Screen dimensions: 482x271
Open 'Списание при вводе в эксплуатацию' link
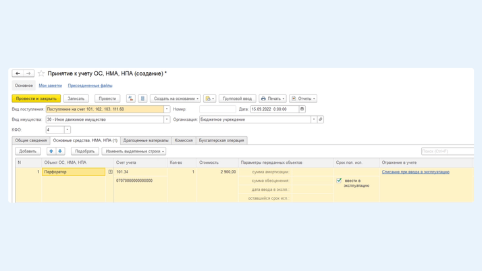click(x=415, y=172)
